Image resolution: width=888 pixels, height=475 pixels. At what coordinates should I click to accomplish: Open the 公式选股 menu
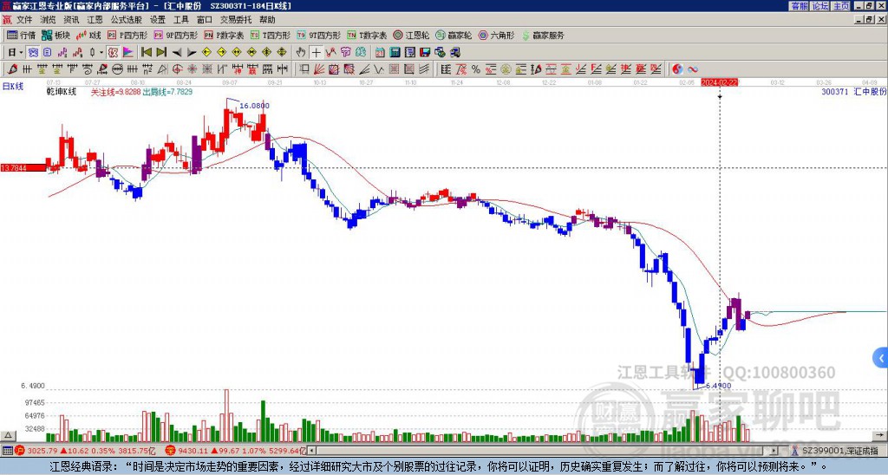tap(127, 20)
